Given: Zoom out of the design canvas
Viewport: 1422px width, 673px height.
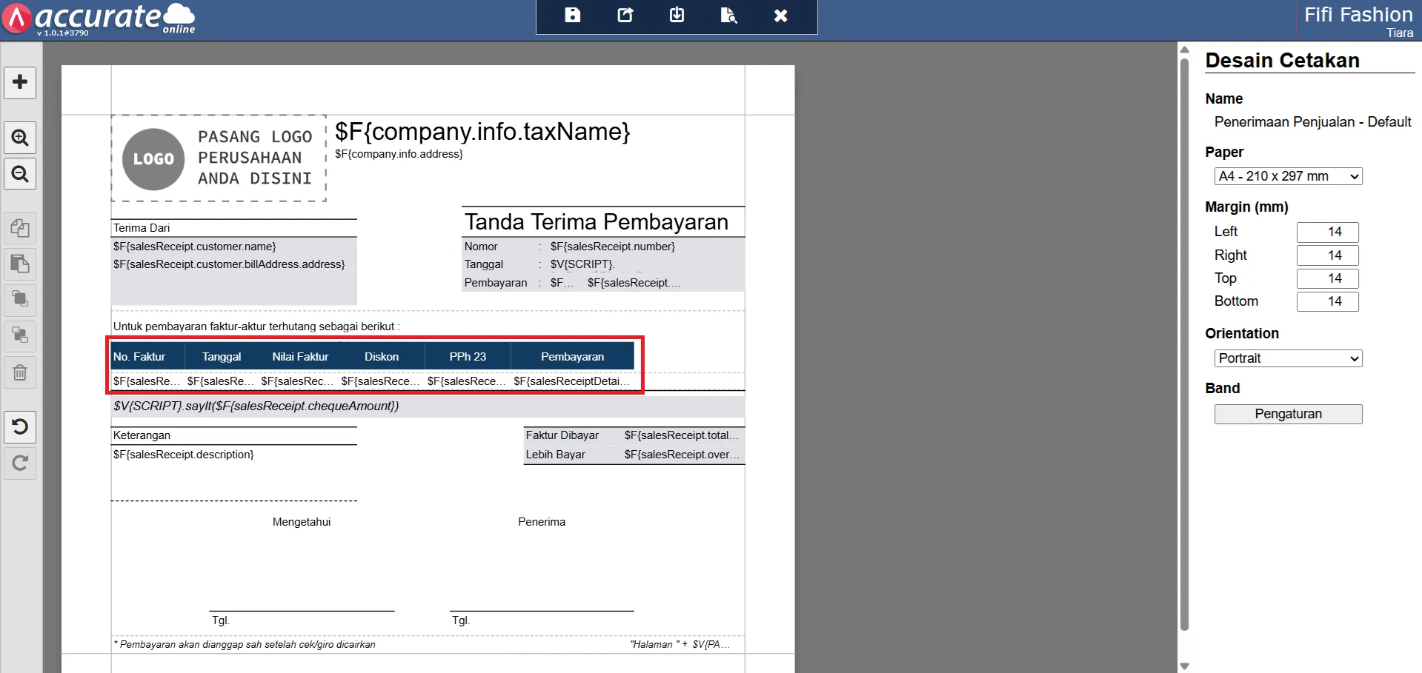Looking at the screenshot, I should point(20,174).
